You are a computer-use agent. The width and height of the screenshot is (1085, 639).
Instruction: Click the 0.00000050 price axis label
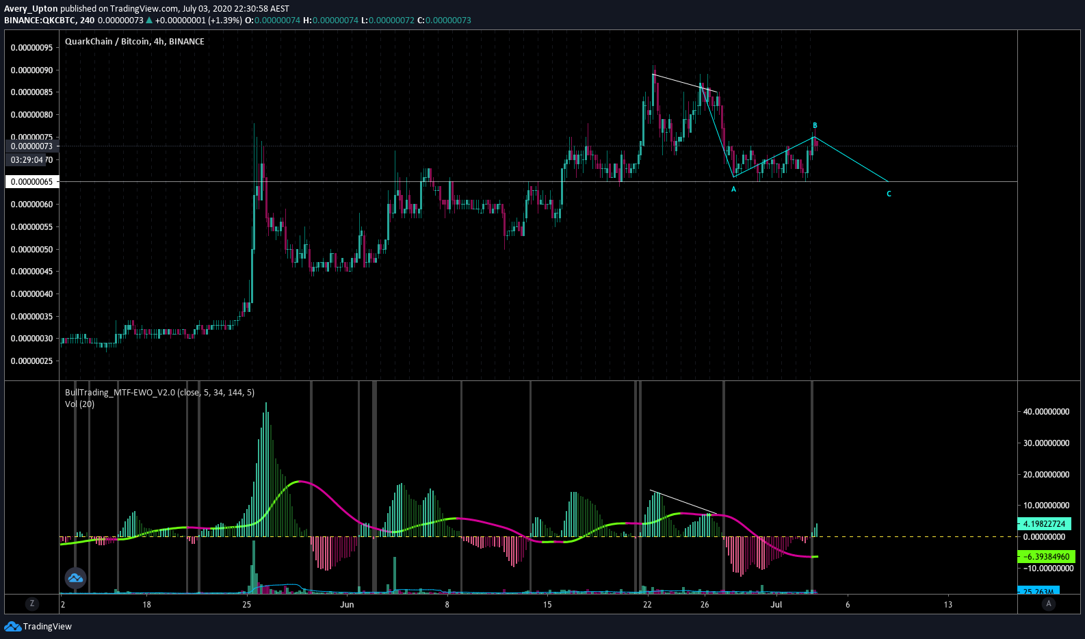31,250
